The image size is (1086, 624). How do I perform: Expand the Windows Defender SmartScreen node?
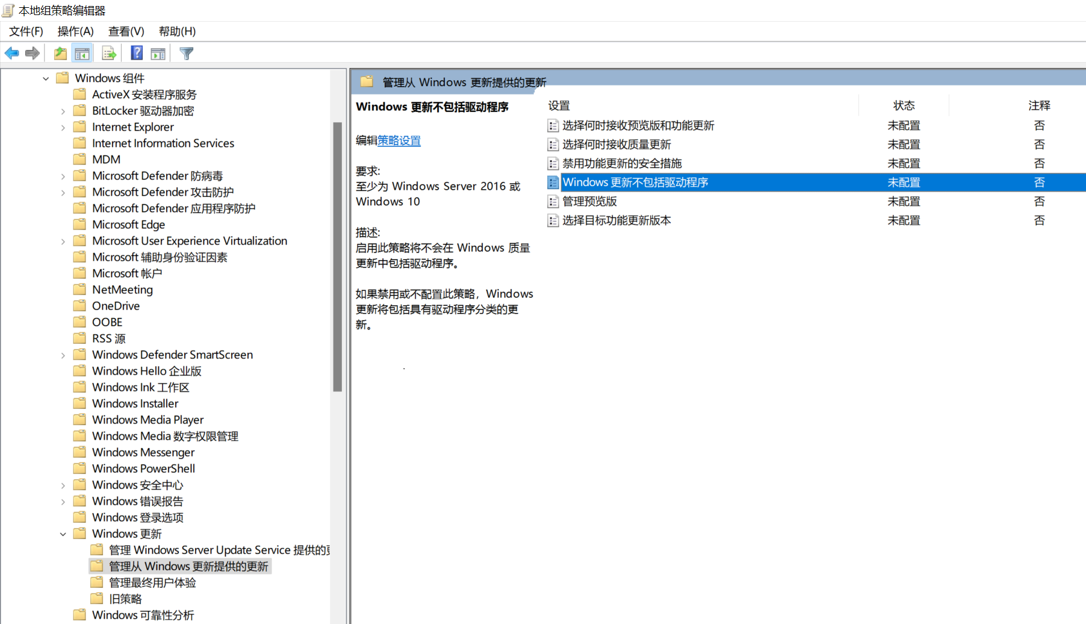[63, 355]
